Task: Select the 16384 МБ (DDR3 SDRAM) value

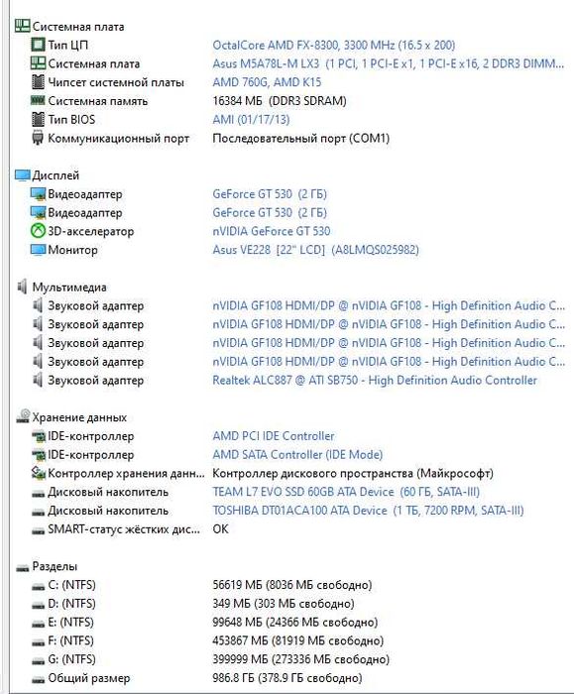Action: click(x=280, y=100)
